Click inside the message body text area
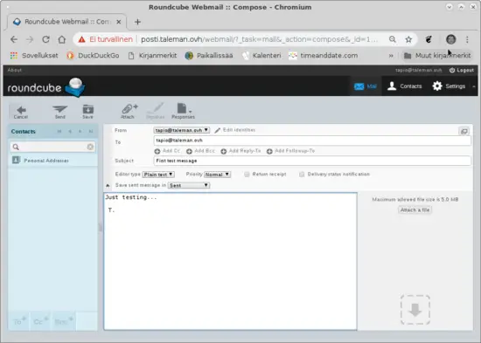Screen dimensions: 481x343 coord(230,261)
